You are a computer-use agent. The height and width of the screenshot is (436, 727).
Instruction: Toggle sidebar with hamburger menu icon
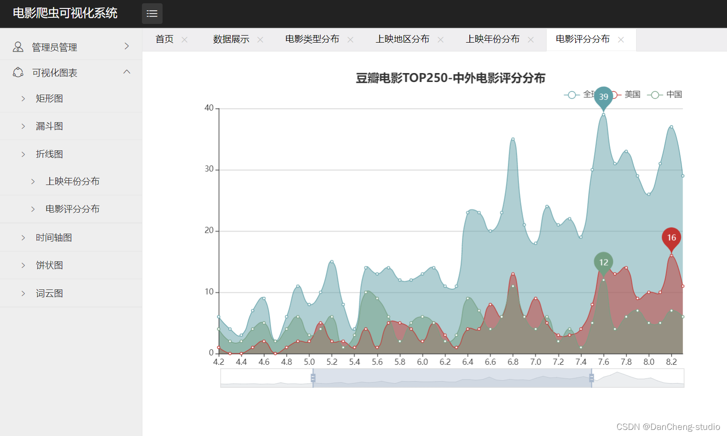152,14
